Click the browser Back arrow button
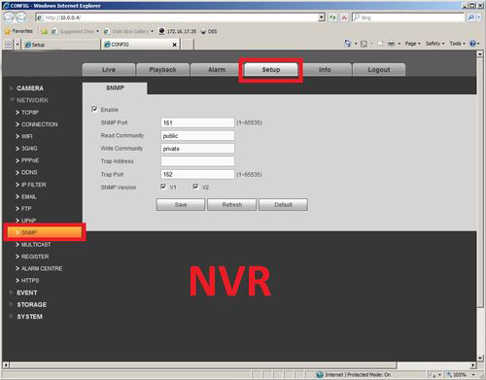Viewport: 486px width, 380px height. [9, 17]
